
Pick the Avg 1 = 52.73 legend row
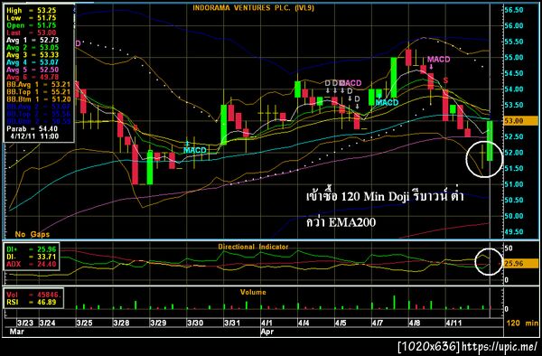(x=33, y=40)
